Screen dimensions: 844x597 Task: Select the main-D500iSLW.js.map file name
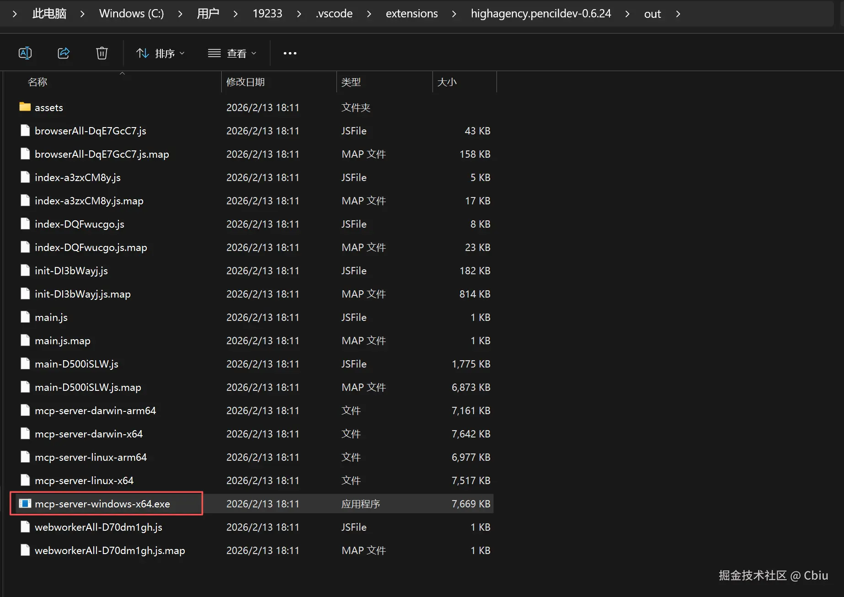[88, 387]
